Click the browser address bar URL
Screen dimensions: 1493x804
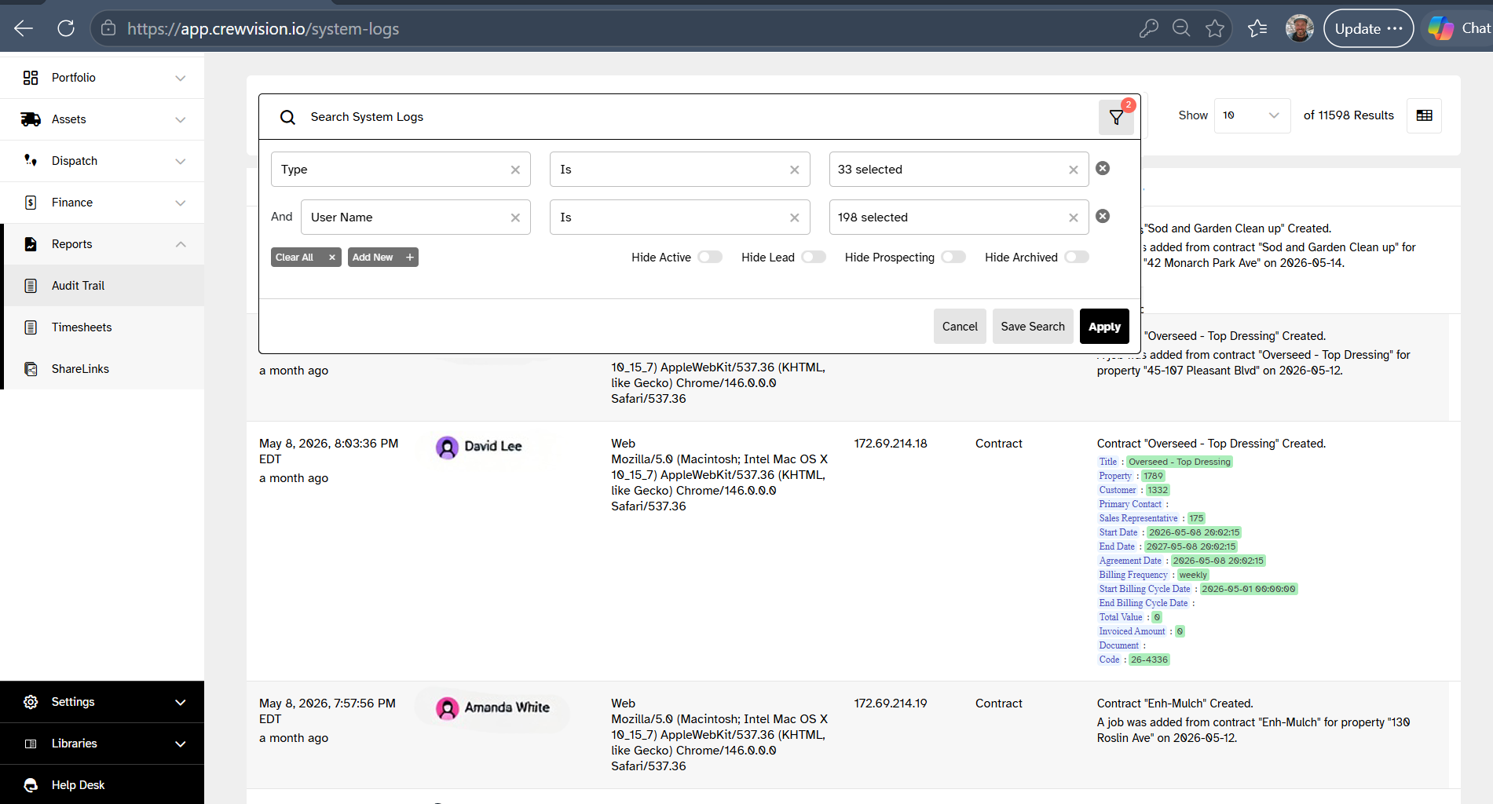pos(263,29)
